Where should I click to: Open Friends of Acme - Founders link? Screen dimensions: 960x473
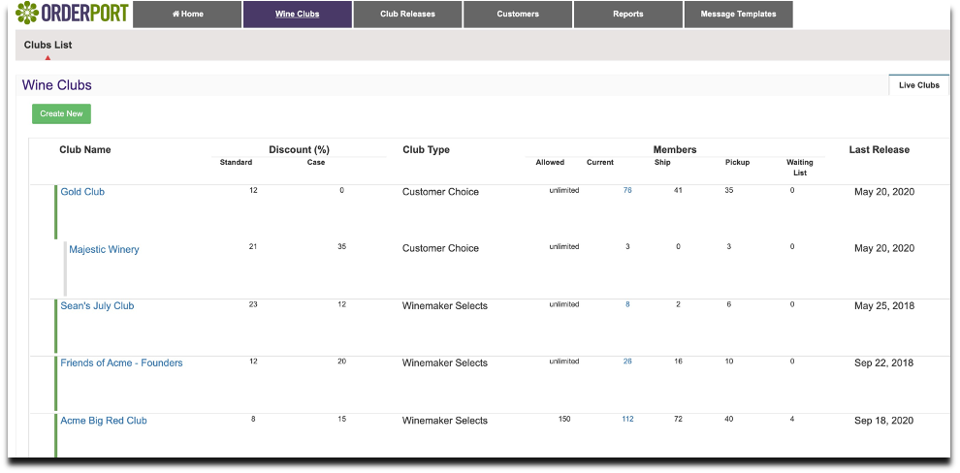pyautogui.click(x=121, y=363)
